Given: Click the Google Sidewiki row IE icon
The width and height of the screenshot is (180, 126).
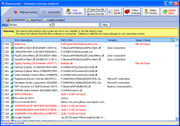Looking at the screenshot, I should coord(12,117).
